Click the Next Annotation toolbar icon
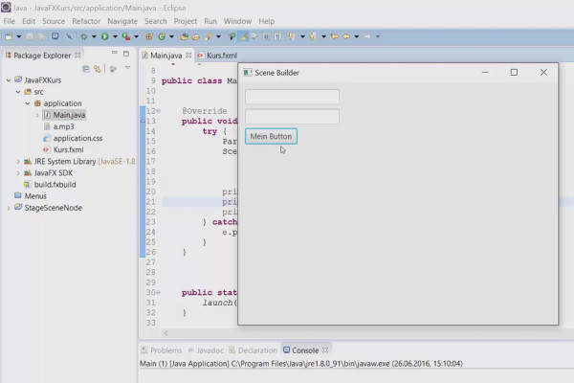 point(292,36)
